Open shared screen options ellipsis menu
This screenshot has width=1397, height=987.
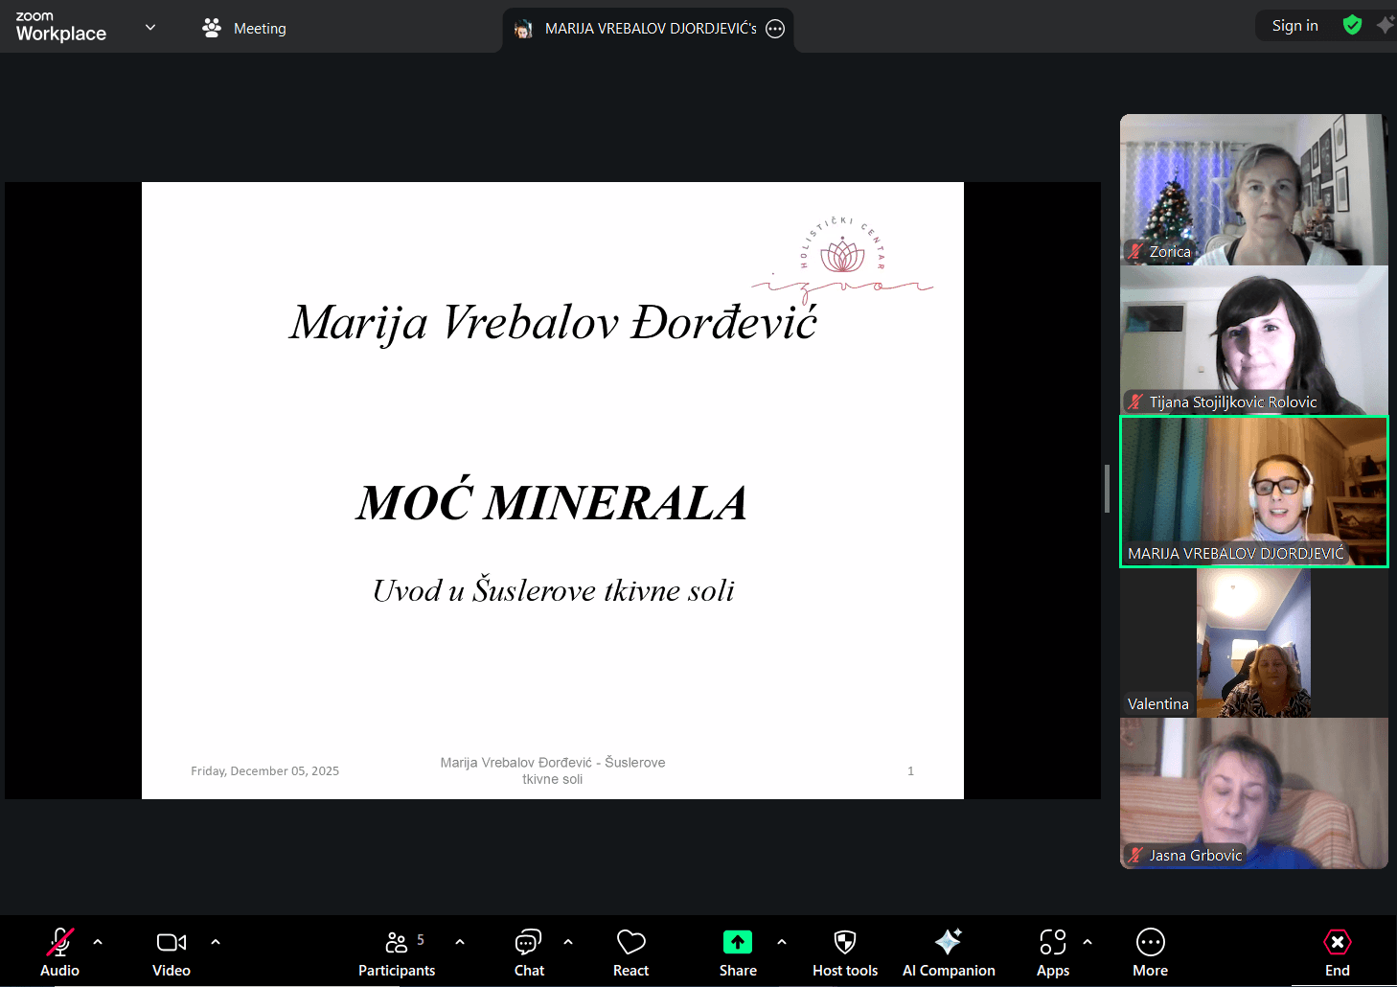(775, 29)
